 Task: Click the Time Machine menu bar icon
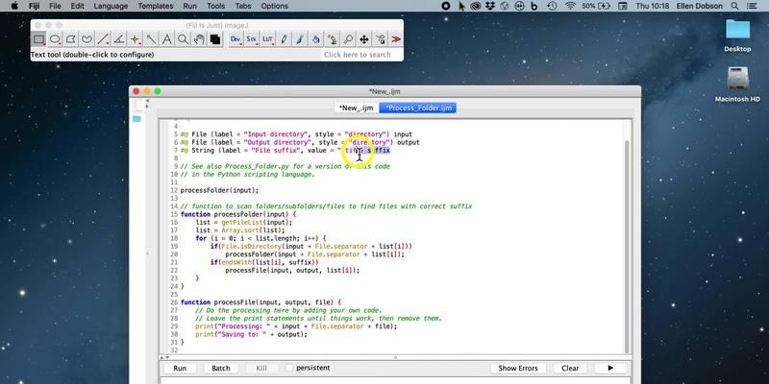tap(552, 6)
